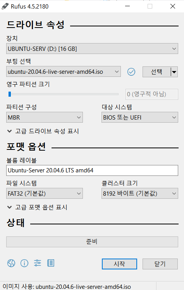Click the 닫기 button
The image size is (184, 290).
(160, 264)
